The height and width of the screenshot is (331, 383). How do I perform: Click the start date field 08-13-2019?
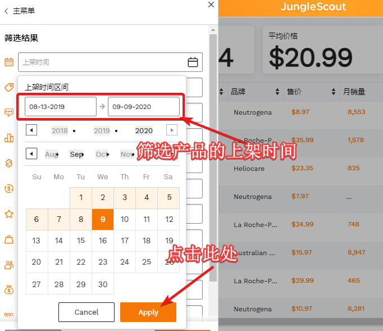(x=61, y=107)
